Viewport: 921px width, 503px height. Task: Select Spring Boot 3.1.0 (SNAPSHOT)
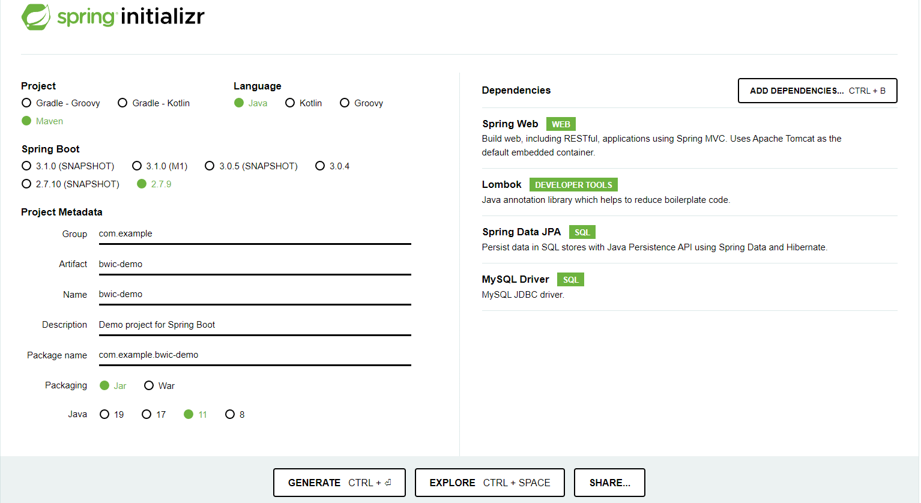[68, 166]
